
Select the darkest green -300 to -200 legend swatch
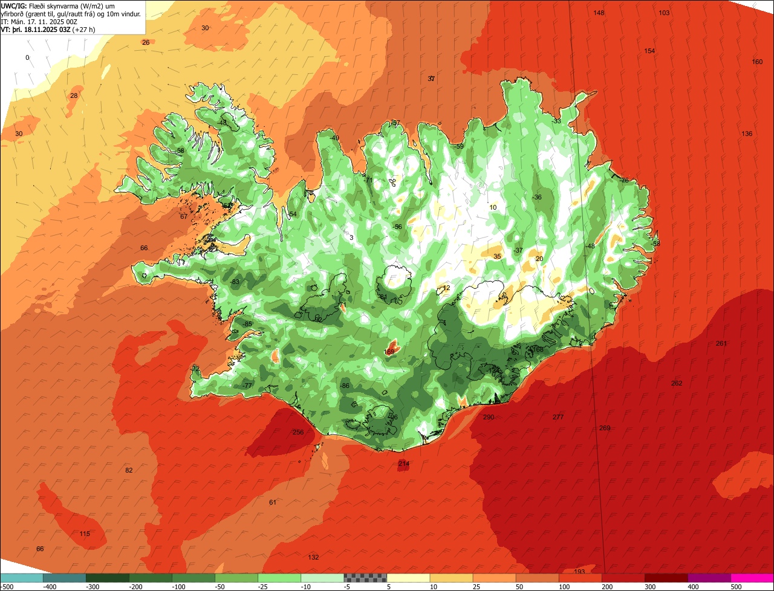[x=107, y=578]
